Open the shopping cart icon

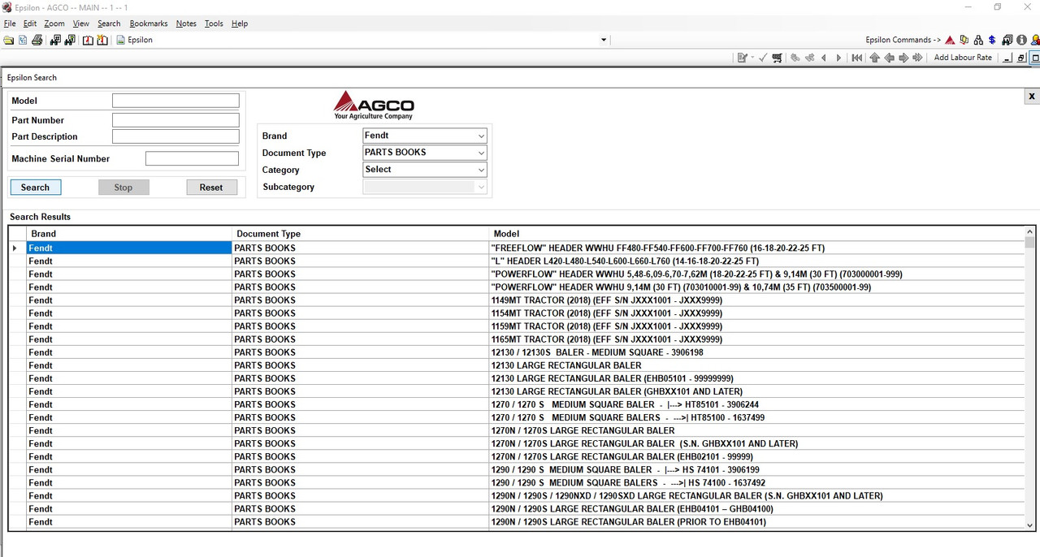point(777,58)
